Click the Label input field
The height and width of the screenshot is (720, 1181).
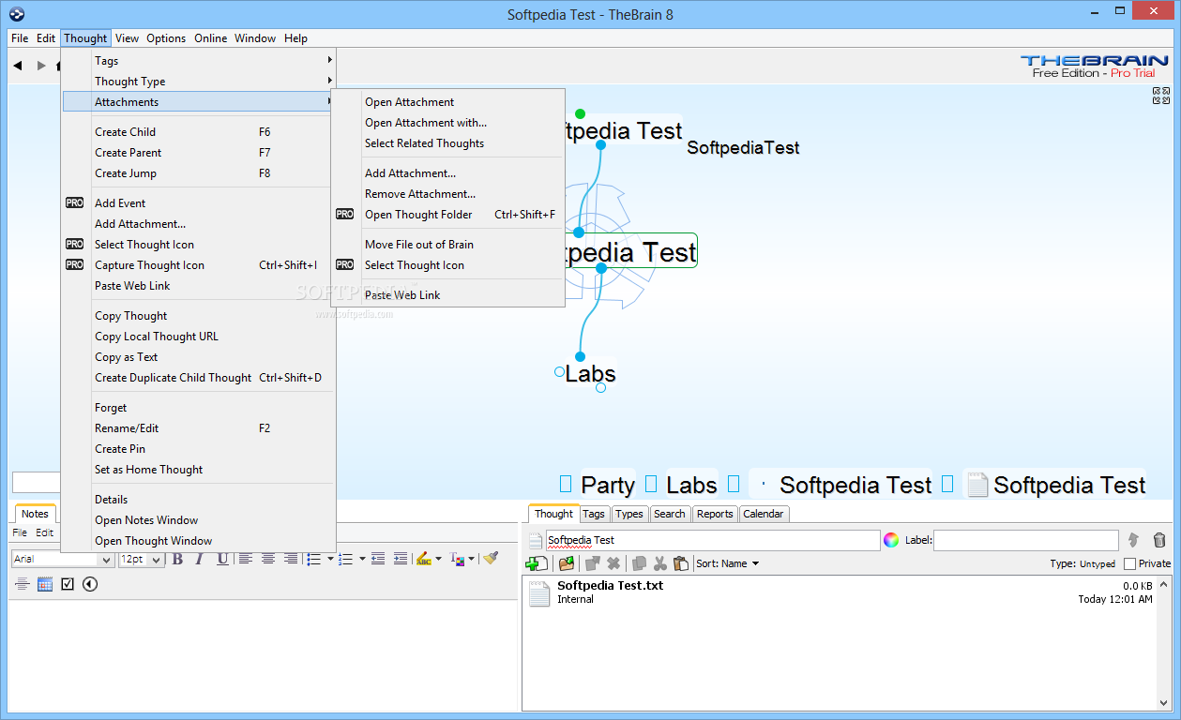[1026, 540]
